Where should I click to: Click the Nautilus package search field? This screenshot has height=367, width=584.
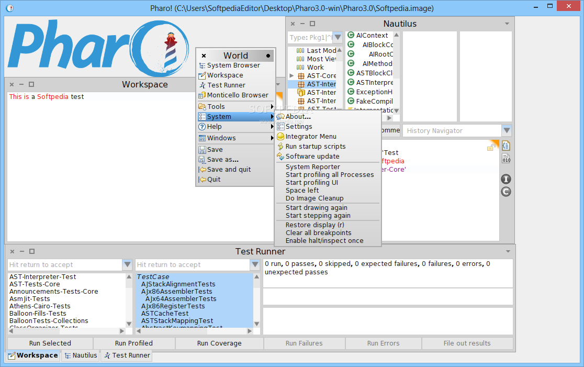(310, 37)
